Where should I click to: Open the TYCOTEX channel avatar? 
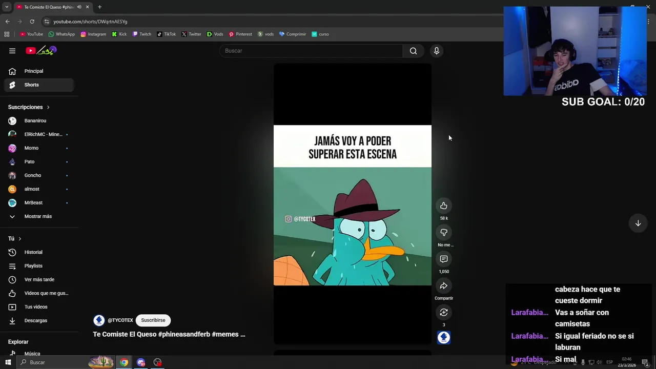(99, 320)
